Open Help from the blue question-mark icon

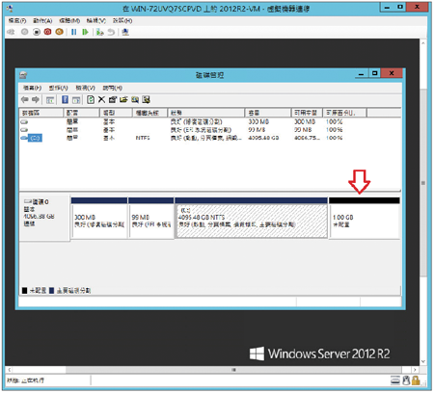[65, 99]
